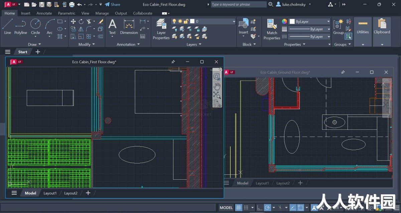
Task: Click the Save icon in quick access toolbar
Action: (x=41, y=4)
